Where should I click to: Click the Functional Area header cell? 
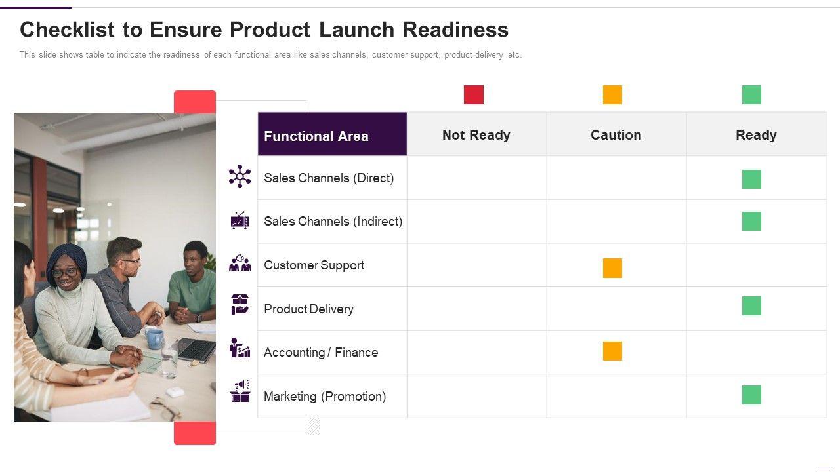[332, 134]
